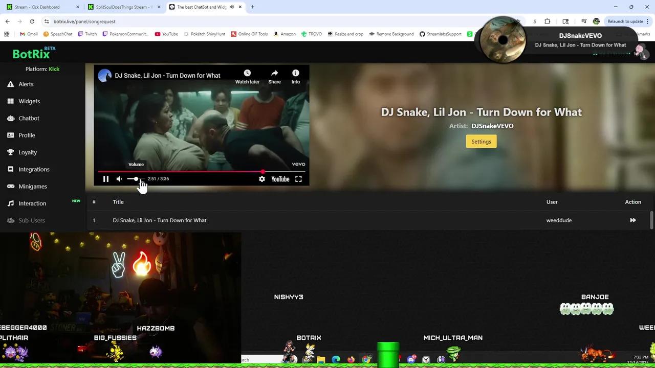Open the Resize and crop bookmark

[345, 34]
